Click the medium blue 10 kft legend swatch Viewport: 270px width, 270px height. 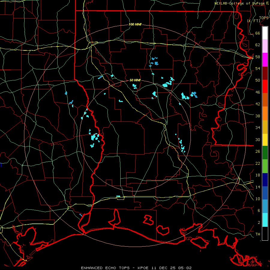[x=265, y=193]
